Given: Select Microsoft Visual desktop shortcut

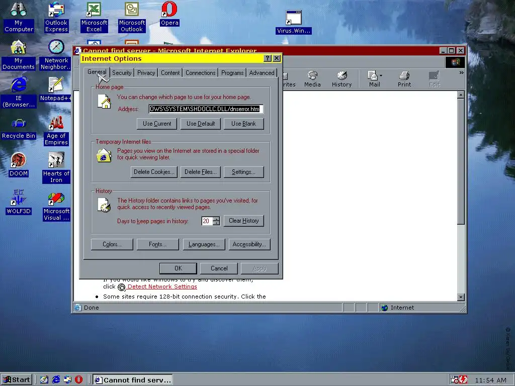Looking at the screenshot, I should (x=56, y=206).
